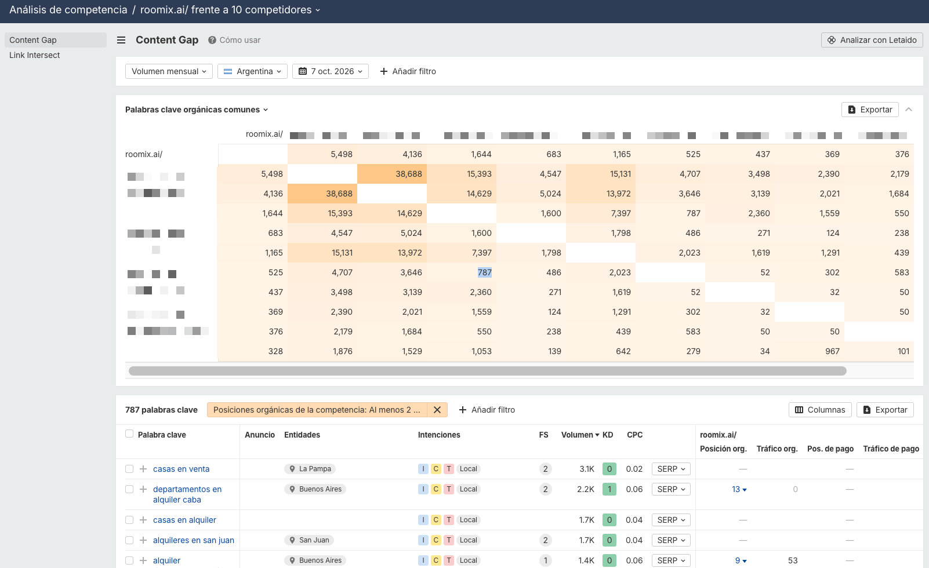Click the 5,498 cell in roomix.ai/ row

[x=322, y=154]
